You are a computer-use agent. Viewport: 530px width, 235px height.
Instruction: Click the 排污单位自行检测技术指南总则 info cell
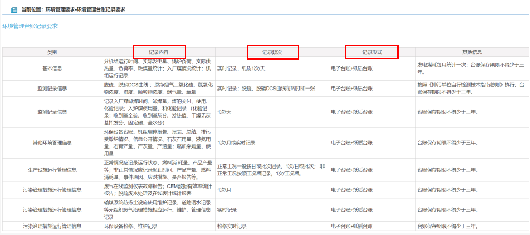point(471,87)
